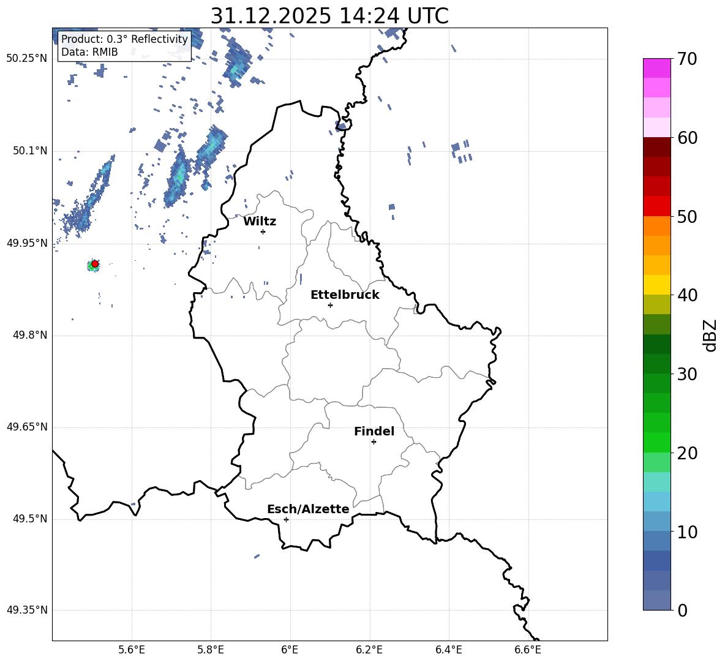The height and width of the screenshot is (662, 725).
Task: Select the Esch/Alzette city label
Action: pos(309,509)
